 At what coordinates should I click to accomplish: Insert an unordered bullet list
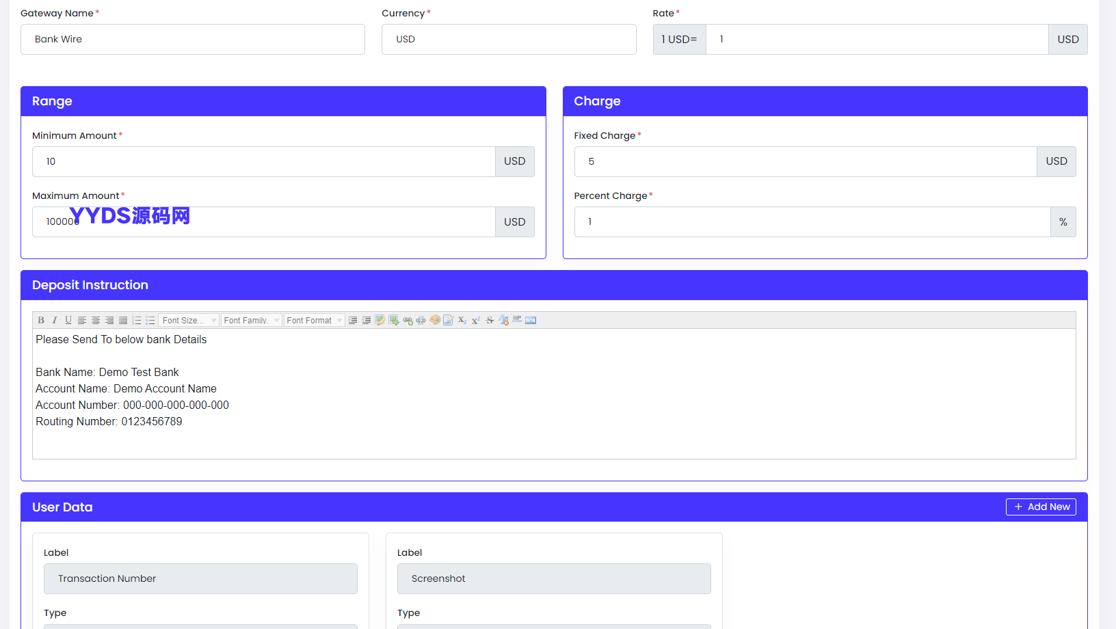click(150, 320)
